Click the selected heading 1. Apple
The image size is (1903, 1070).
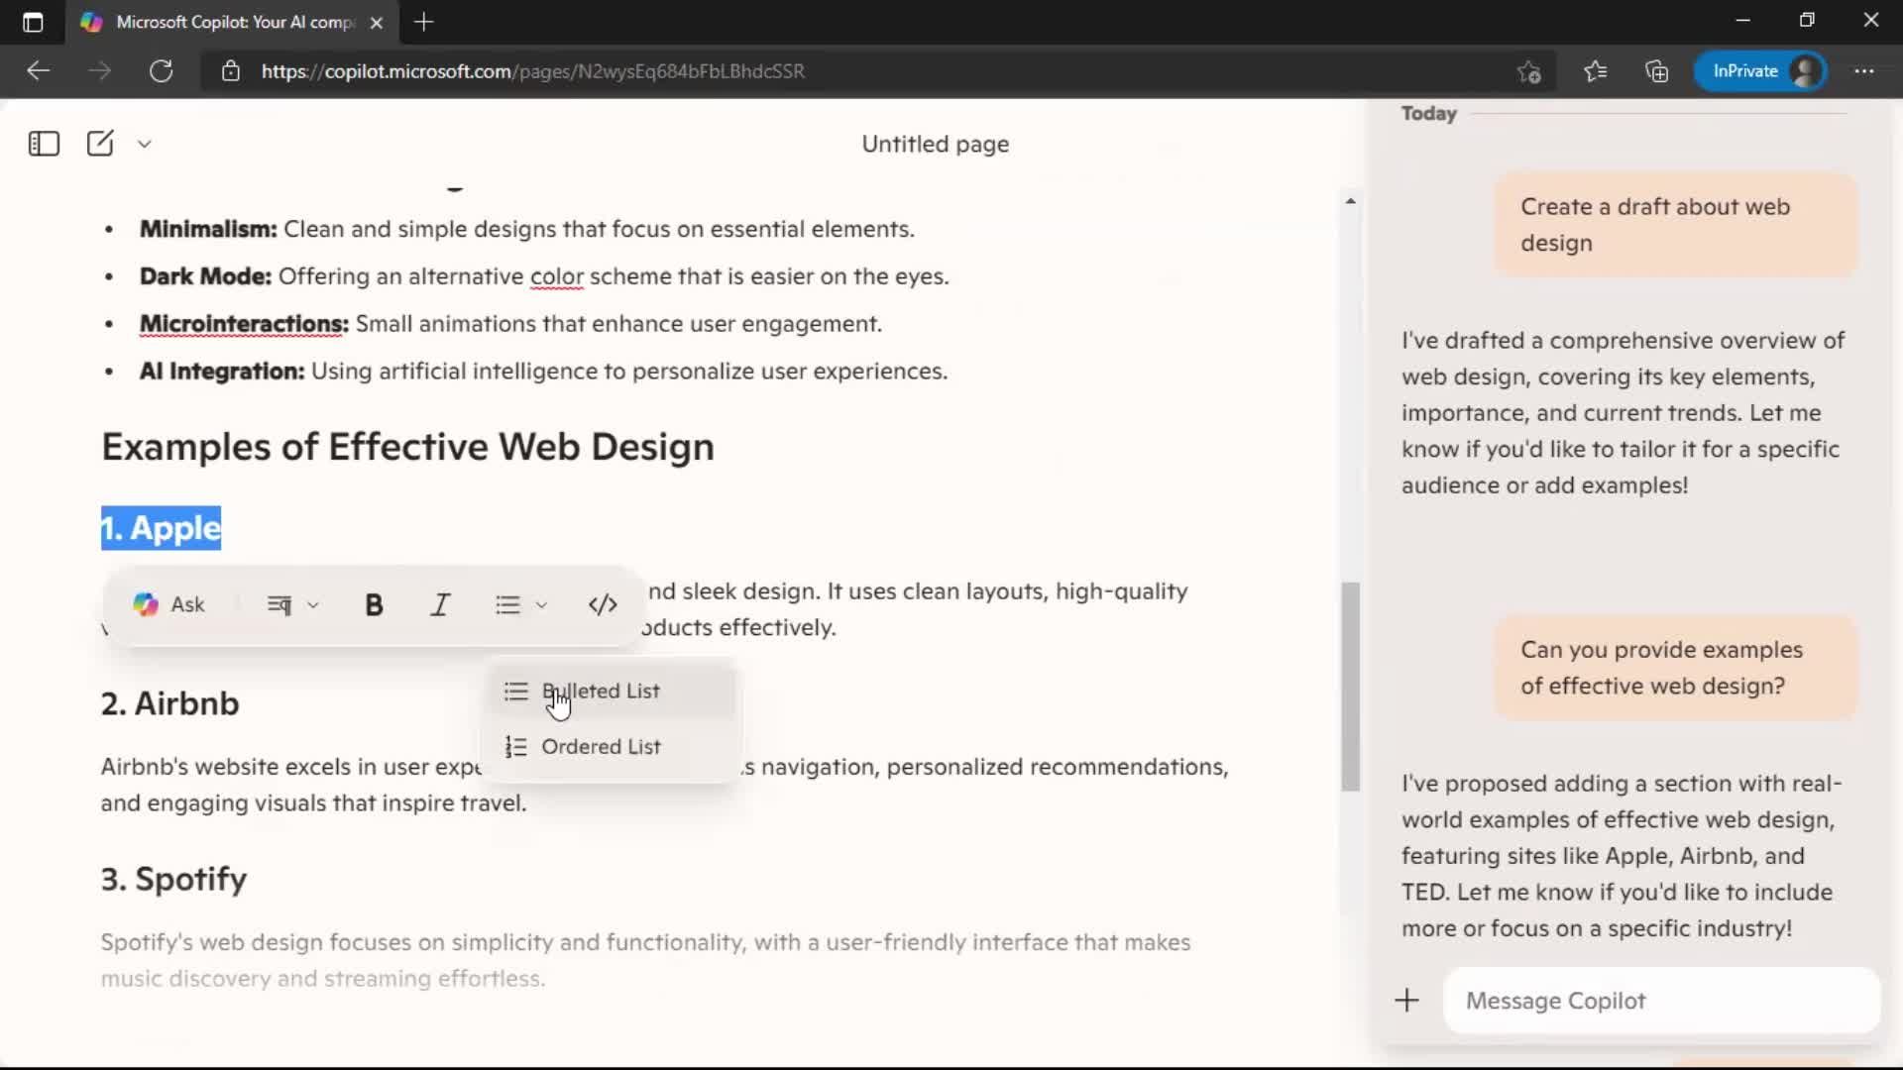tap(161, 528)
